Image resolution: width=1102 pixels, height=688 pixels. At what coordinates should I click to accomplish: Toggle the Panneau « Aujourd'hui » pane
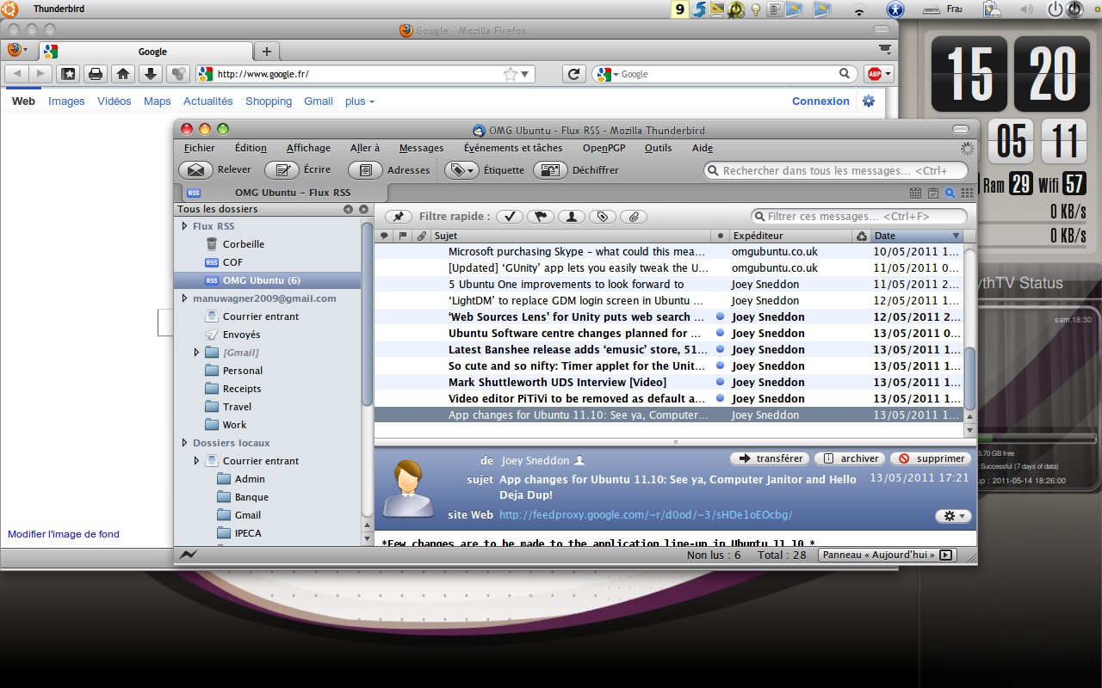[x=888, y=555]
